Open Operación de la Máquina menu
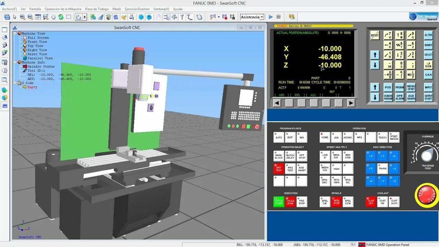This screenshot has width=439, height=247. click(63, 9)
